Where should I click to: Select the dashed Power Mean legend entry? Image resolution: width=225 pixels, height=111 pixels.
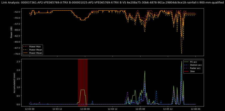coord(33,50)
